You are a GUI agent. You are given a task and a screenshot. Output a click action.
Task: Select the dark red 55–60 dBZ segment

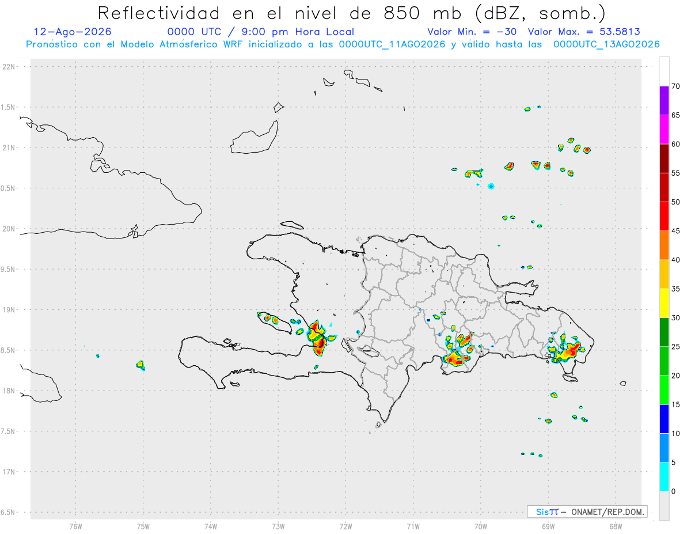click(664, 158)
